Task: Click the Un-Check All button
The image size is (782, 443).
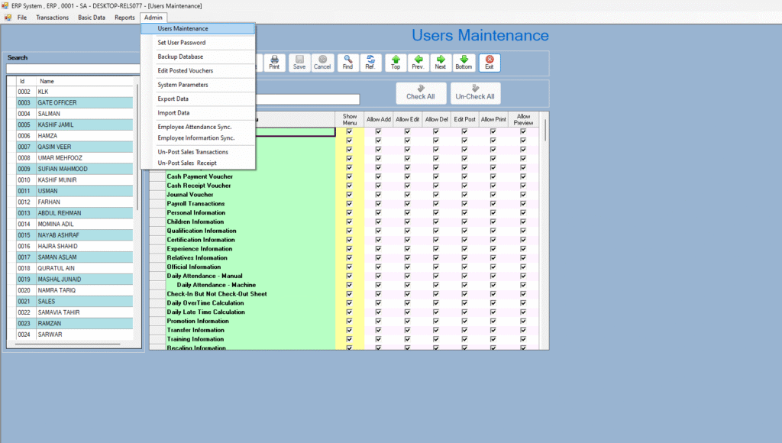Action: pos(475,93)
